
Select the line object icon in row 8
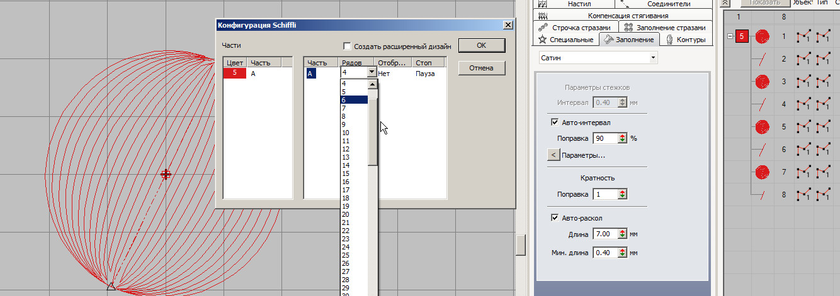762,195
